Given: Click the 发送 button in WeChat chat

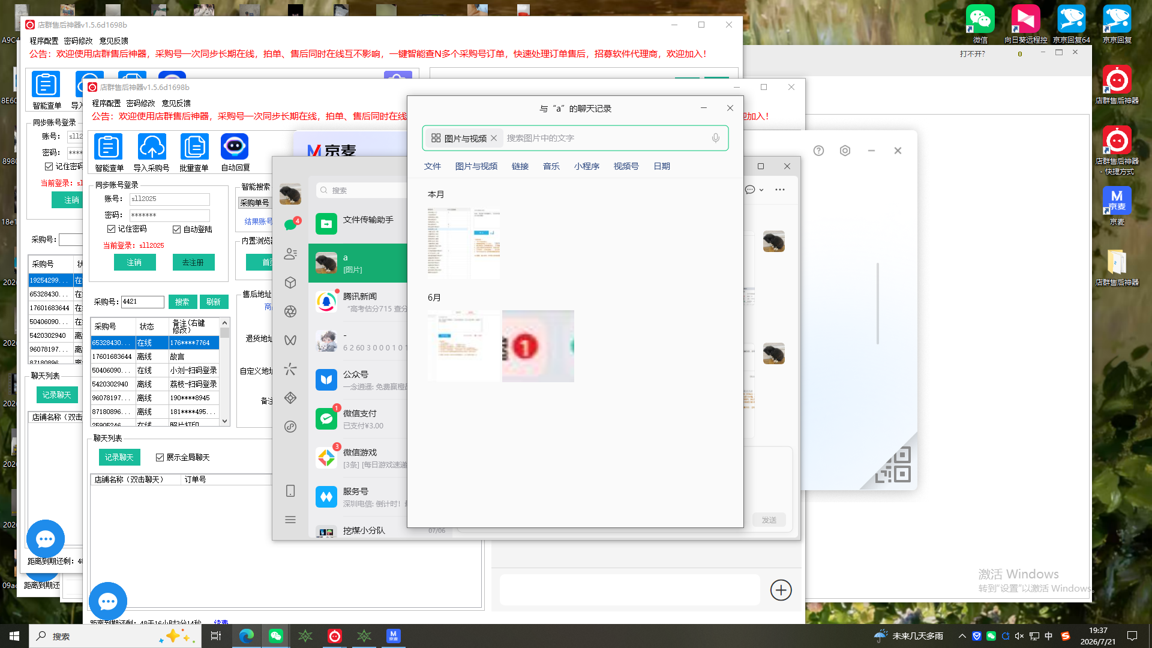Looking at the screenshot, I should 769,520.
